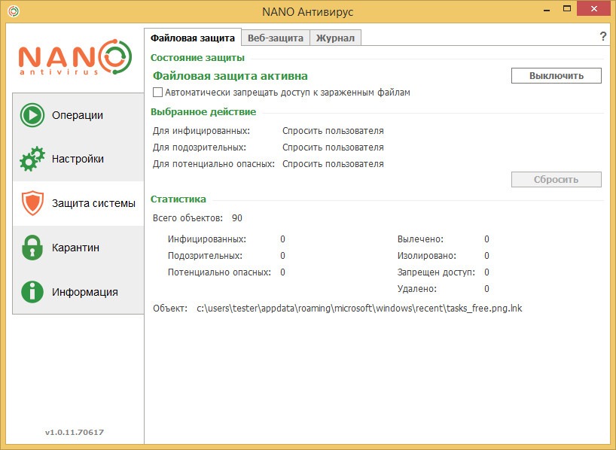
Task: Click the action for Для инфицированных
Action: 333,131
